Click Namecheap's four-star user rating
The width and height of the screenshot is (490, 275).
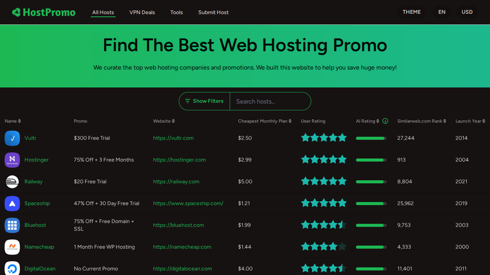tap(324, 246)
